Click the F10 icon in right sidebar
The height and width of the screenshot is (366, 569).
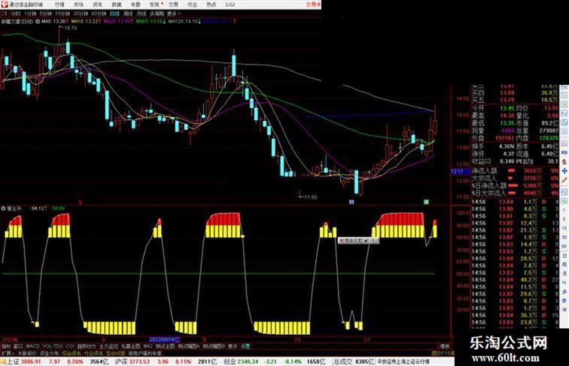[565, 114]
